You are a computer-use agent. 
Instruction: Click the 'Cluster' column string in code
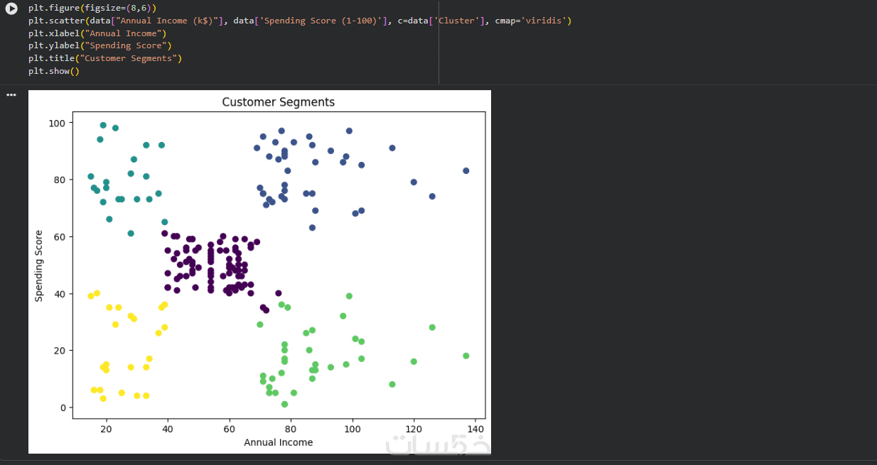coord(458,21)
